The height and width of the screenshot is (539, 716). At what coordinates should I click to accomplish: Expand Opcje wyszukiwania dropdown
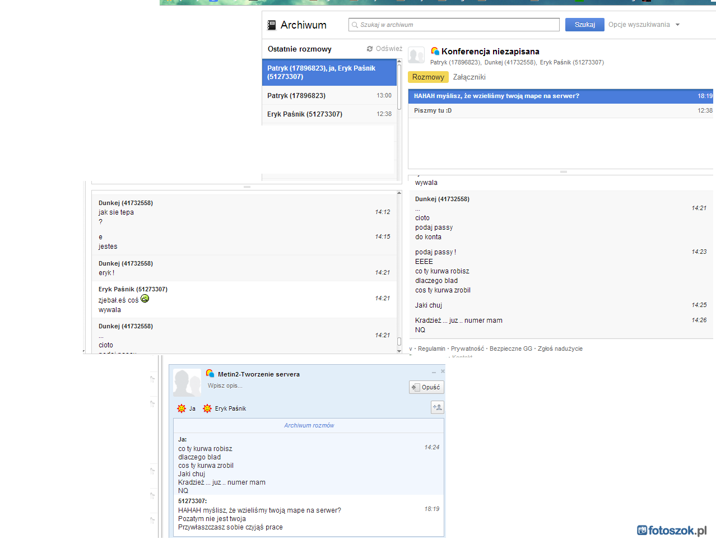(644, 25)
